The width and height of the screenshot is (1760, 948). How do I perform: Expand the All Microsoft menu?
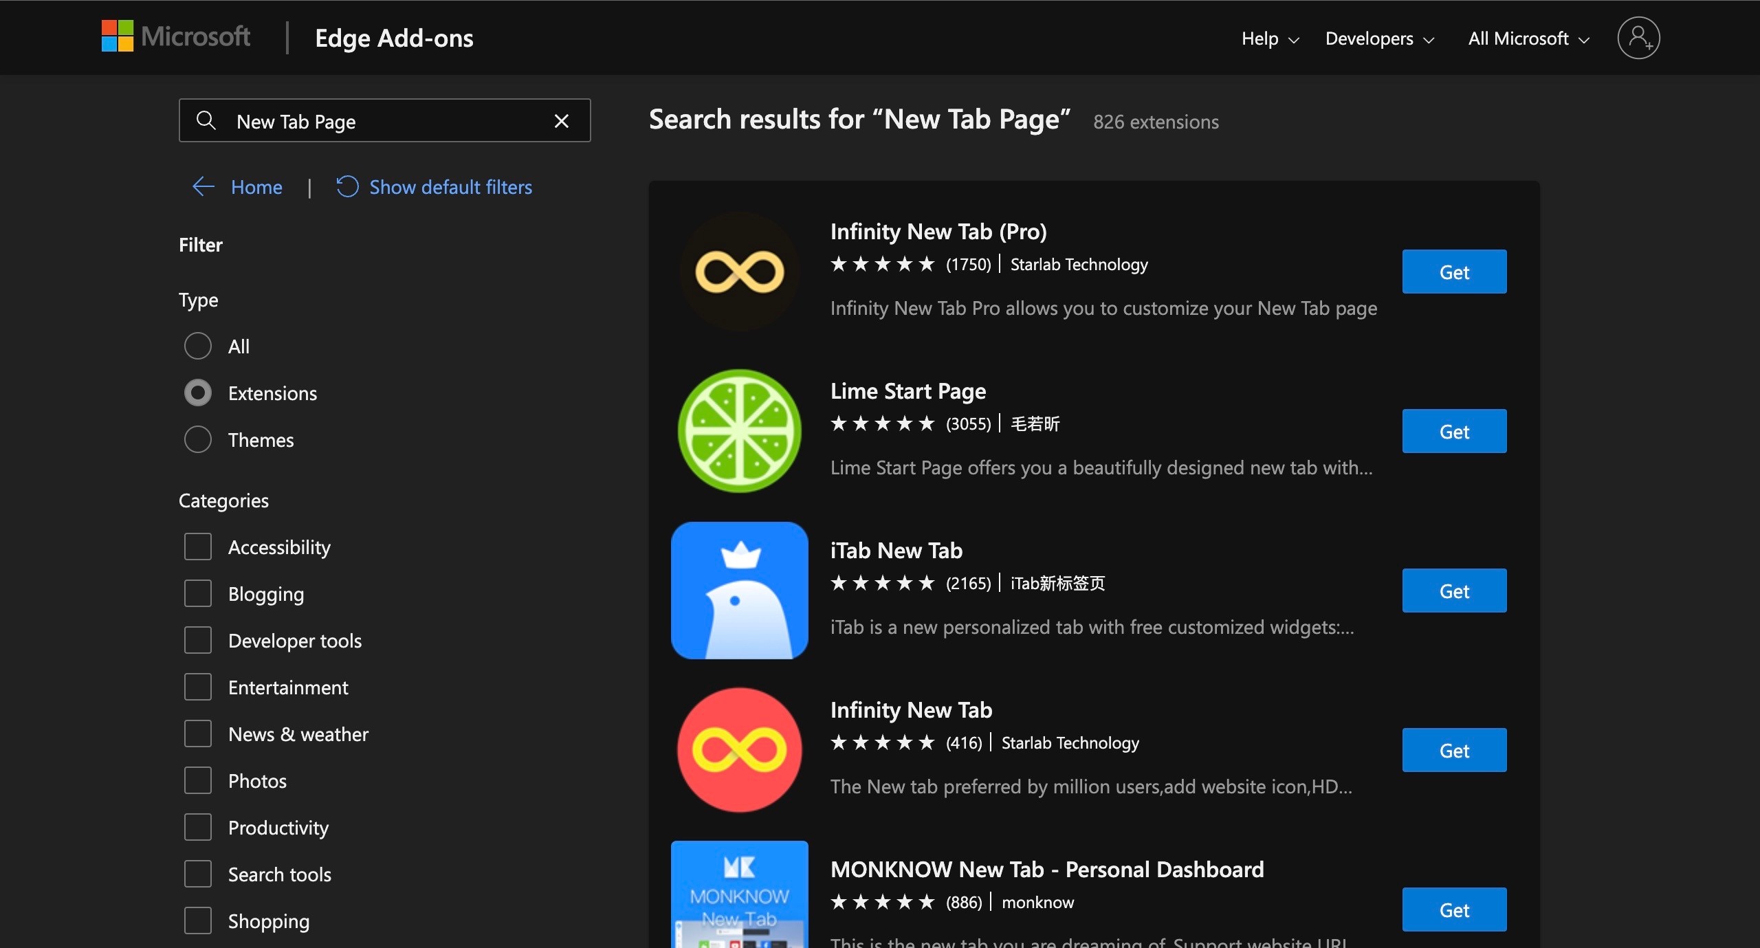point(1528,38)
